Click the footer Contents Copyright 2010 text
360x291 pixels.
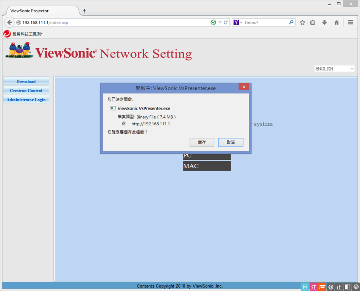(180, 286)
